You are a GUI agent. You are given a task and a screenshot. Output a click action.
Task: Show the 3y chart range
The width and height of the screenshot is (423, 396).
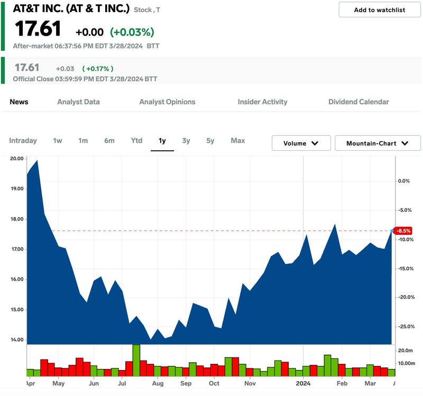pos(186,141)
